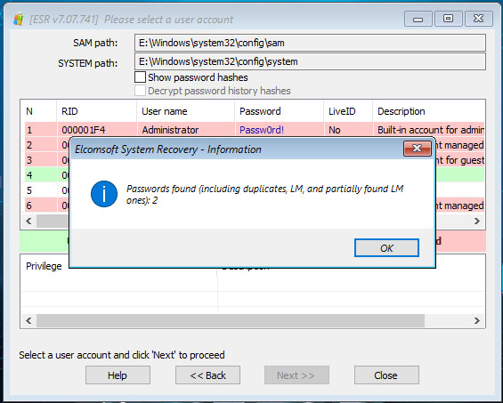Click the user list right scroll arrow
The height and width of the screenshot is (403, 503).
(x=477, y=221)
